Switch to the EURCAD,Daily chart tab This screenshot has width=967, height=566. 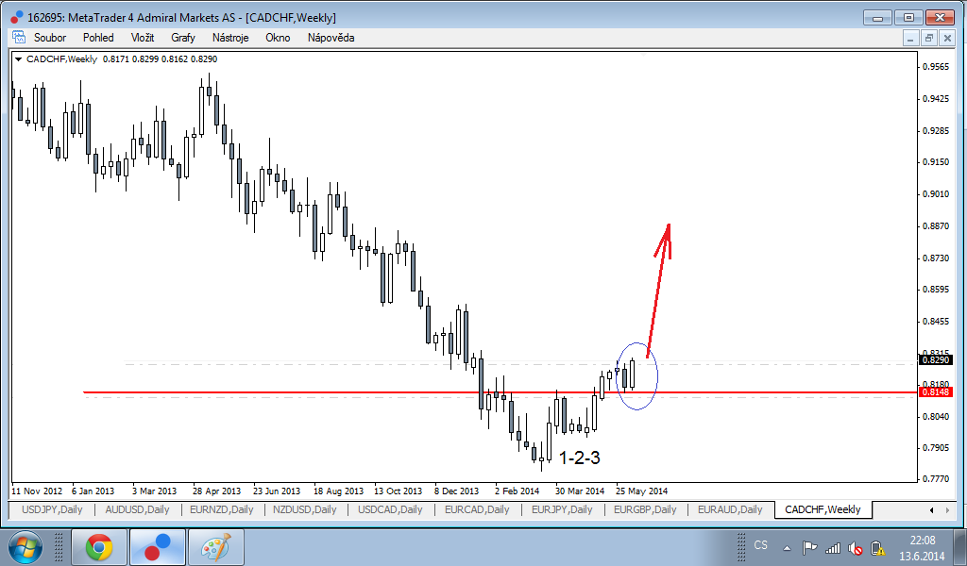pyautogui.click(x=477, y=509)
